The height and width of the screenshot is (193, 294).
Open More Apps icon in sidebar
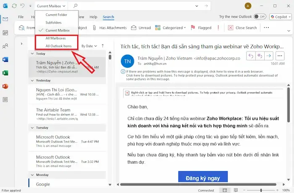pyautogui.click(x=5, y=100)
